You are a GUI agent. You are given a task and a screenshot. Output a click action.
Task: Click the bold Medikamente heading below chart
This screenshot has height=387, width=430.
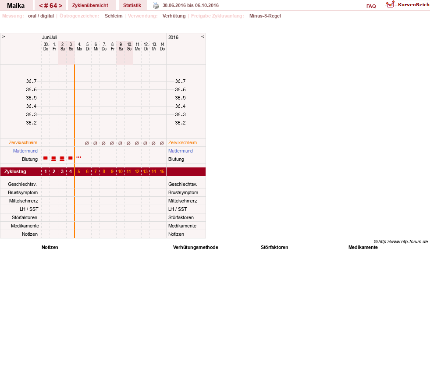[x=363, y=247]
